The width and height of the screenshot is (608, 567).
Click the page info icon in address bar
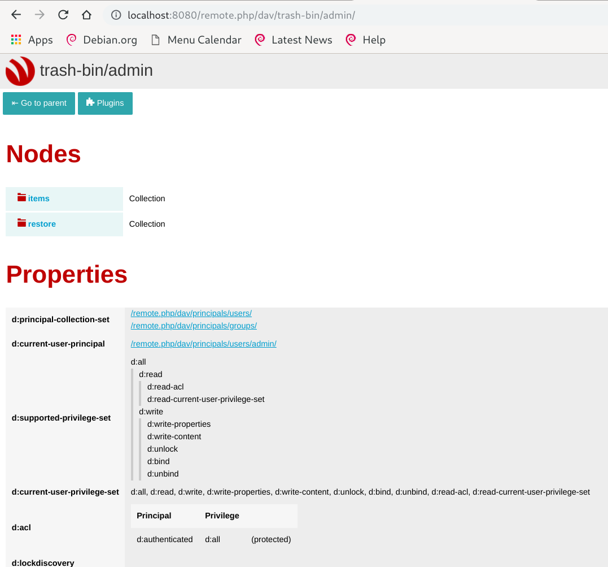click(x=116, y=15)
